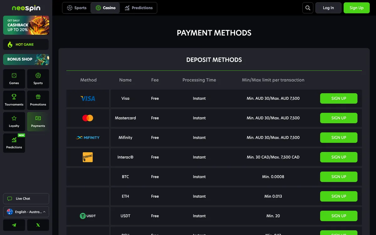The image size is (376, 235).
Task: Click 'Min. 0.0008' limit text
Action: pos(273,177)
